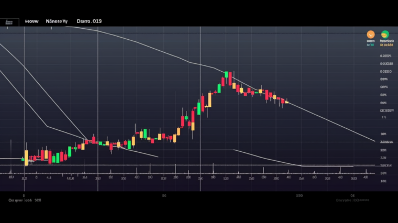Viewport: 398px width, 223px height.
Task: Click the last yellow candle at right end of series
Action: pos(286,102)
